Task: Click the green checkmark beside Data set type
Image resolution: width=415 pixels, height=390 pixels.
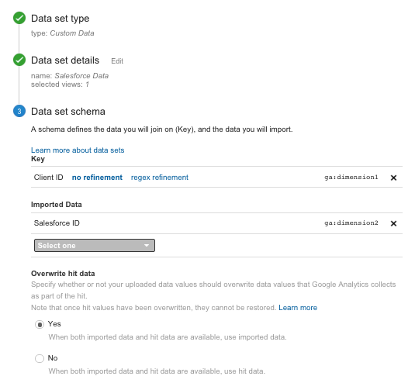Action: [19, 18]
